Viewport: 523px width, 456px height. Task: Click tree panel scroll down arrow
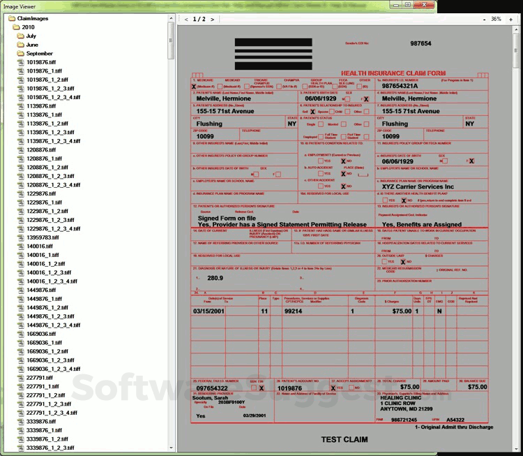click(x=171, y=448)
